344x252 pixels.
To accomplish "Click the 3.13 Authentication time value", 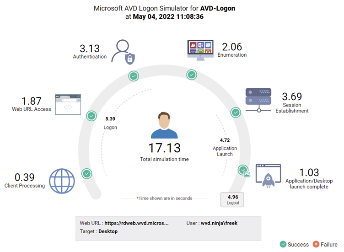I will (90, 48).
